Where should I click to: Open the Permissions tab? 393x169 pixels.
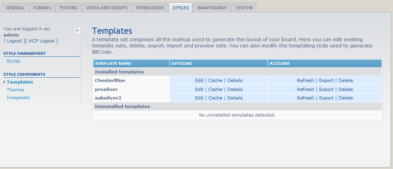pyautogui.click(x=150, y=8)
